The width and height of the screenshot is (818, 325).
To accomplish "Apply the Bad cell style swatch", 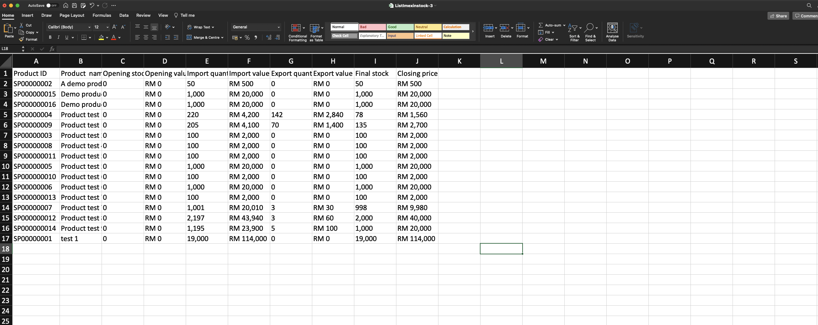I will 372,27.
